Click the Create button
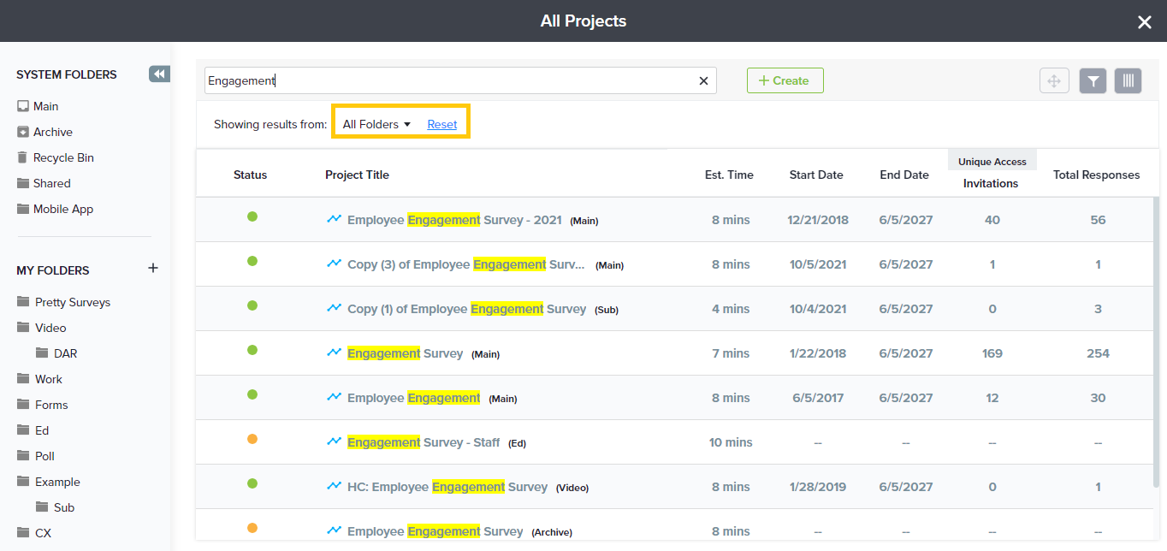The image size is (1167, 551). pos(785,80)
